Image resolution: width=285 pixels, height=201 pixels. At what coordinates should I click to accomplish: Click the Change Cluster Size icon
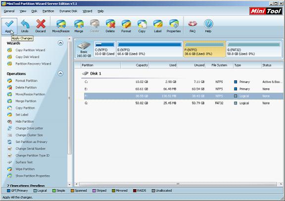click(9, 135)
